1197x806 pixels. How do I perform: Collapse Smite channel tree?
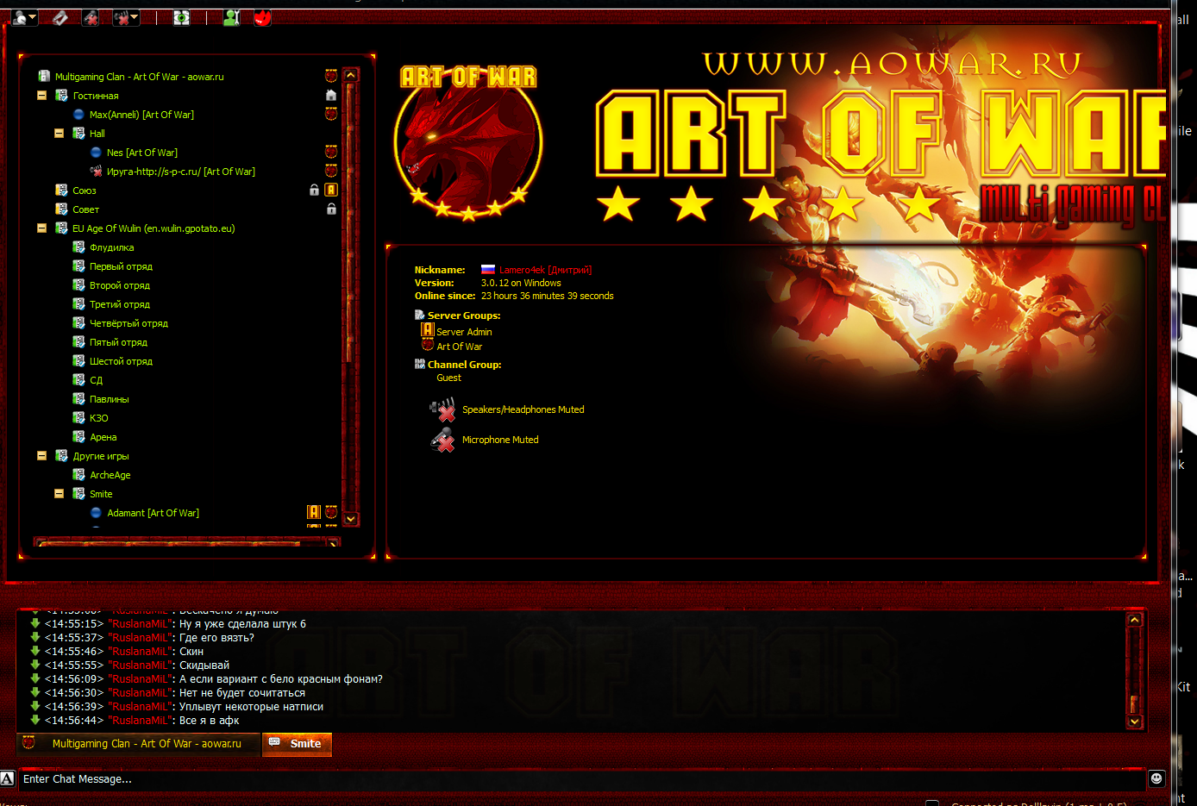tap(59, 494)
